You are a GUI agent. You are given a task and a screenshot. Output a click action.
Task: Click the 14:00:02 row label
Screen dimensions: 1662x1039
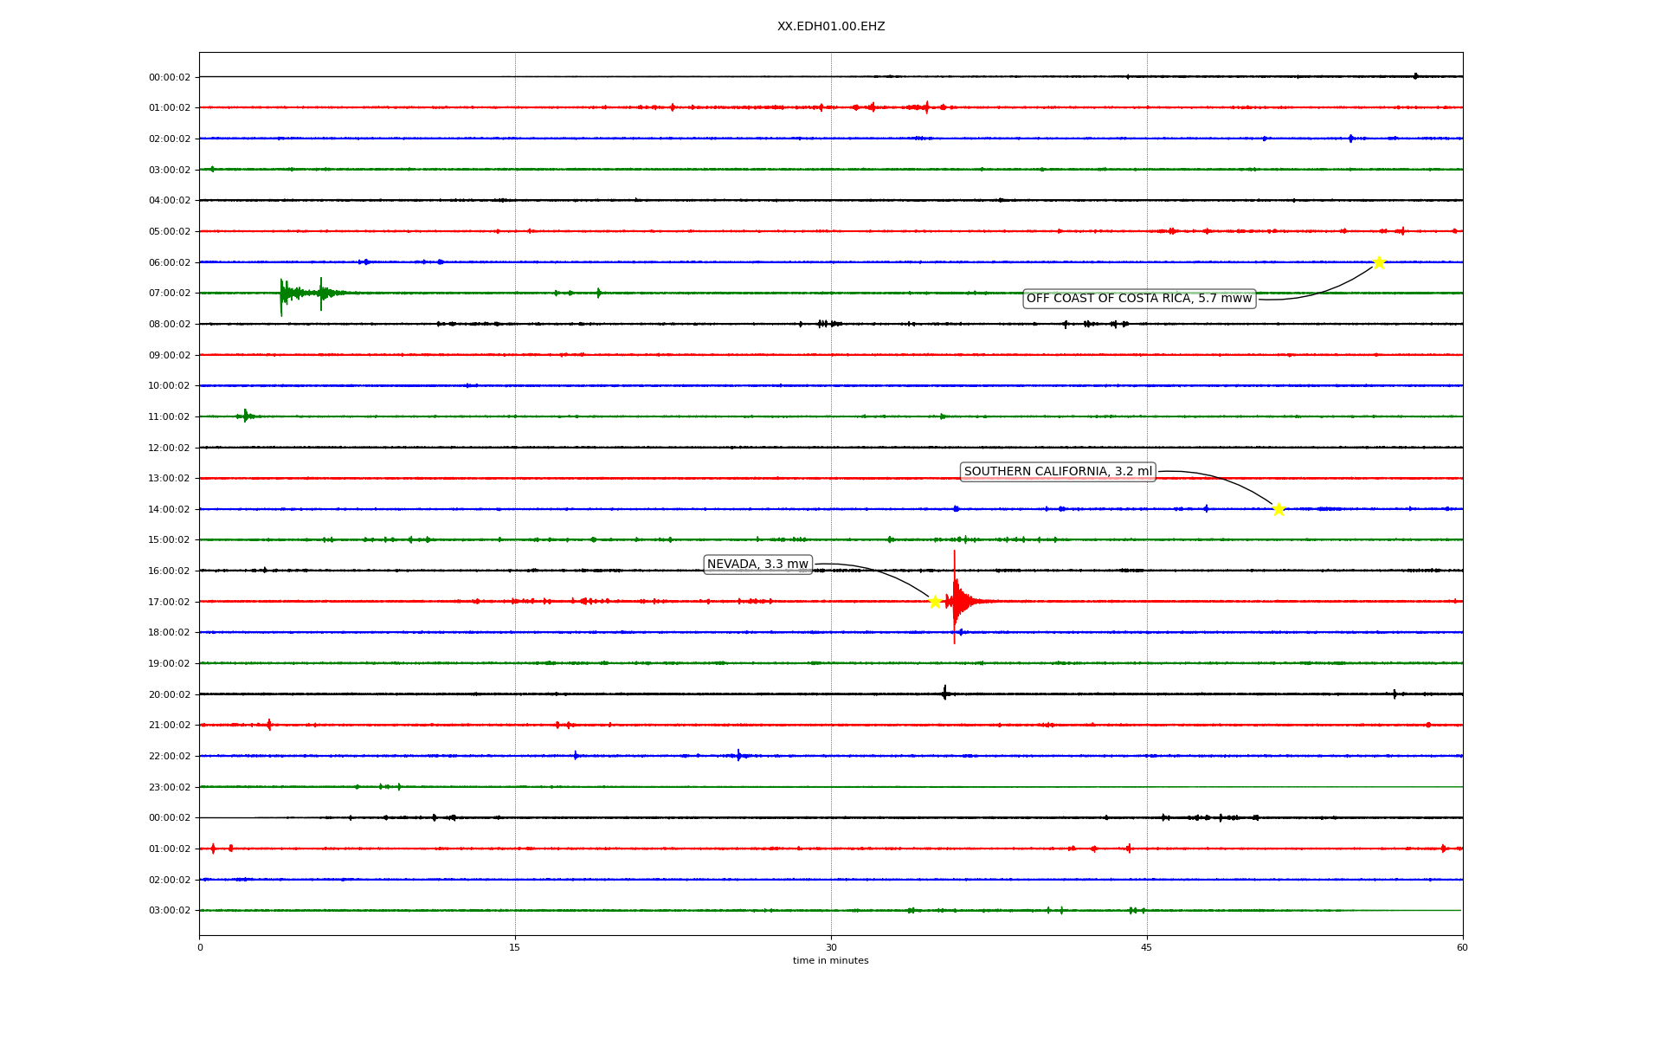(x=169, y=509)
